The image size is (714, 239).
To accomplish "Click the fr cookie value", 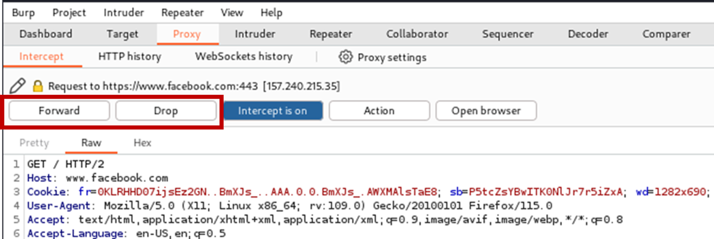I will click(x=267, y=192).
